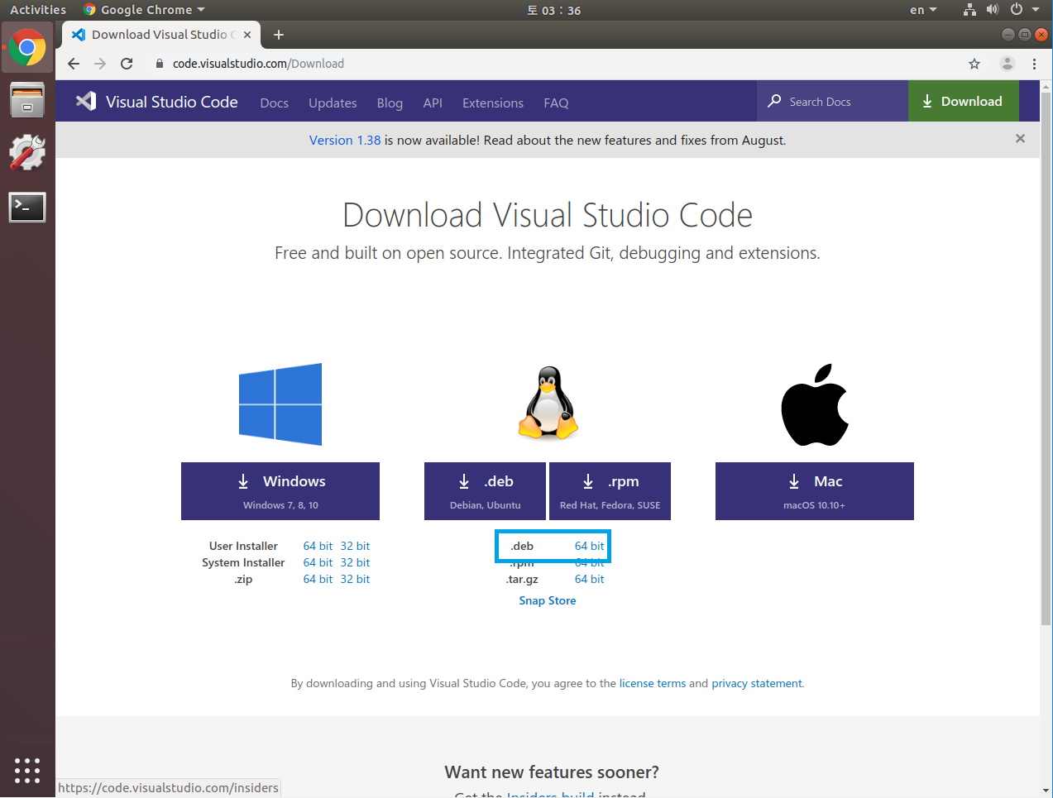Bookmark this page with star icon
Viewport: 1053px width, 798px height.
(x=974, y=64)
